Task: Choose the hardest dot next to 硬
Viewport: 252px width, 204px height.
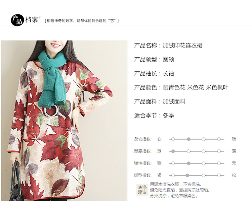Action: 219,139
